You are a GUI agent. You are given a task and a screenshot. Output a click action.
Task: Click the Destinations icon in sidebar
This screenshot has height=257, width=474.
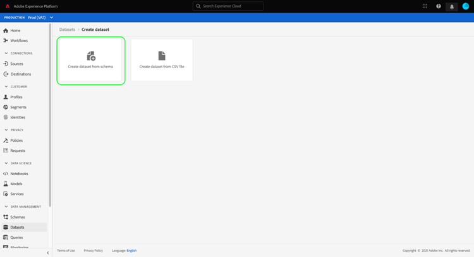[6, 74]
